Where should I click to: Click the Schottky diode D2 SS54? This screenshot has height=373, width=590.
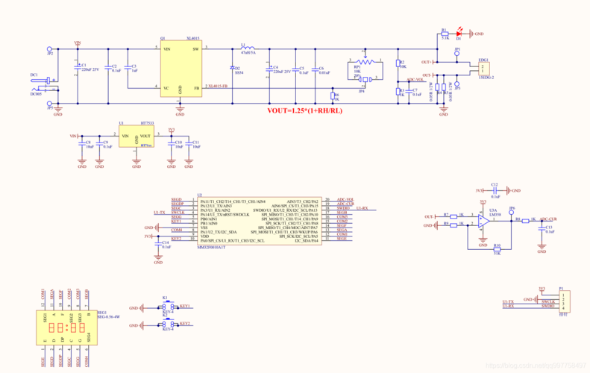click(x=232, y=68)
